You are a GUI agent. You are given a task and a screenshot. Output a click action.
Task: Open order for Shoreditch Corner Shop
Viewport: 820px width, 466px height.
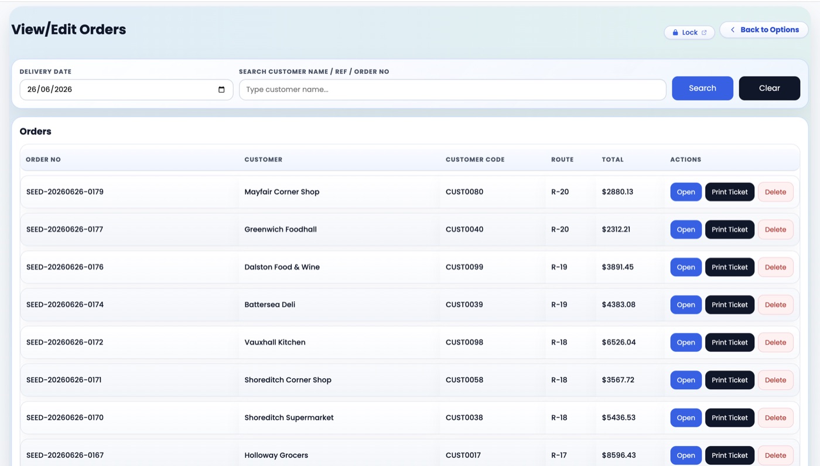[x=686, y=380]
